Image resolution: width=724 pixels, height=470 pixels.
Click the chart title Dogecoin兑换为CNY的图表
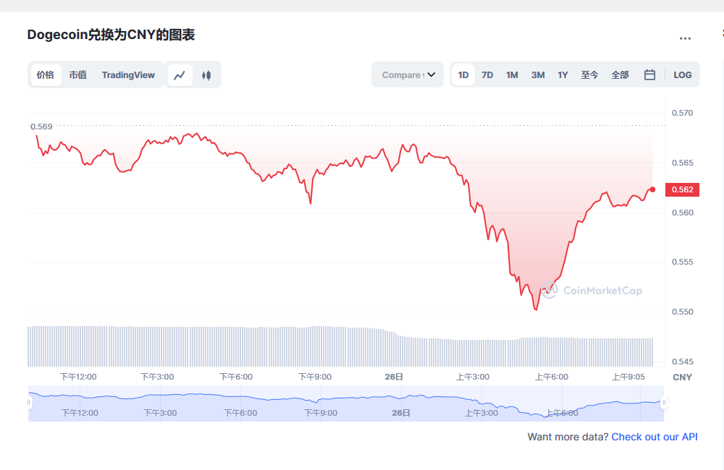pos(111,35)
